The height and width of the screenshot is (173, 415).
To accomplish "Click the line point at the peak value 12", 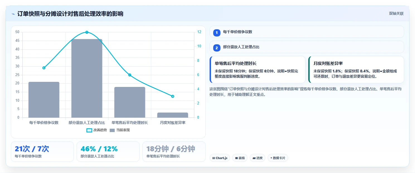I will (x=87, y=32).
